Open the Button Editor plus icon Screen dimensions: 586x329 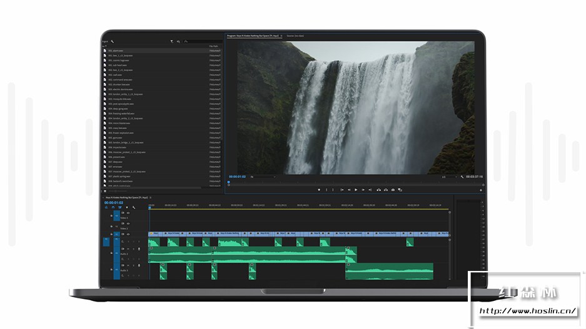pos(480,190)
